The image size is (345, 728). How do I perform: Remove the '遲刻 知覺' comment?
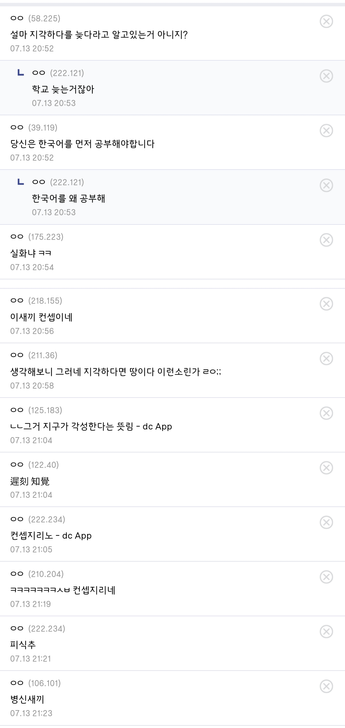click(x=326, y=468)
